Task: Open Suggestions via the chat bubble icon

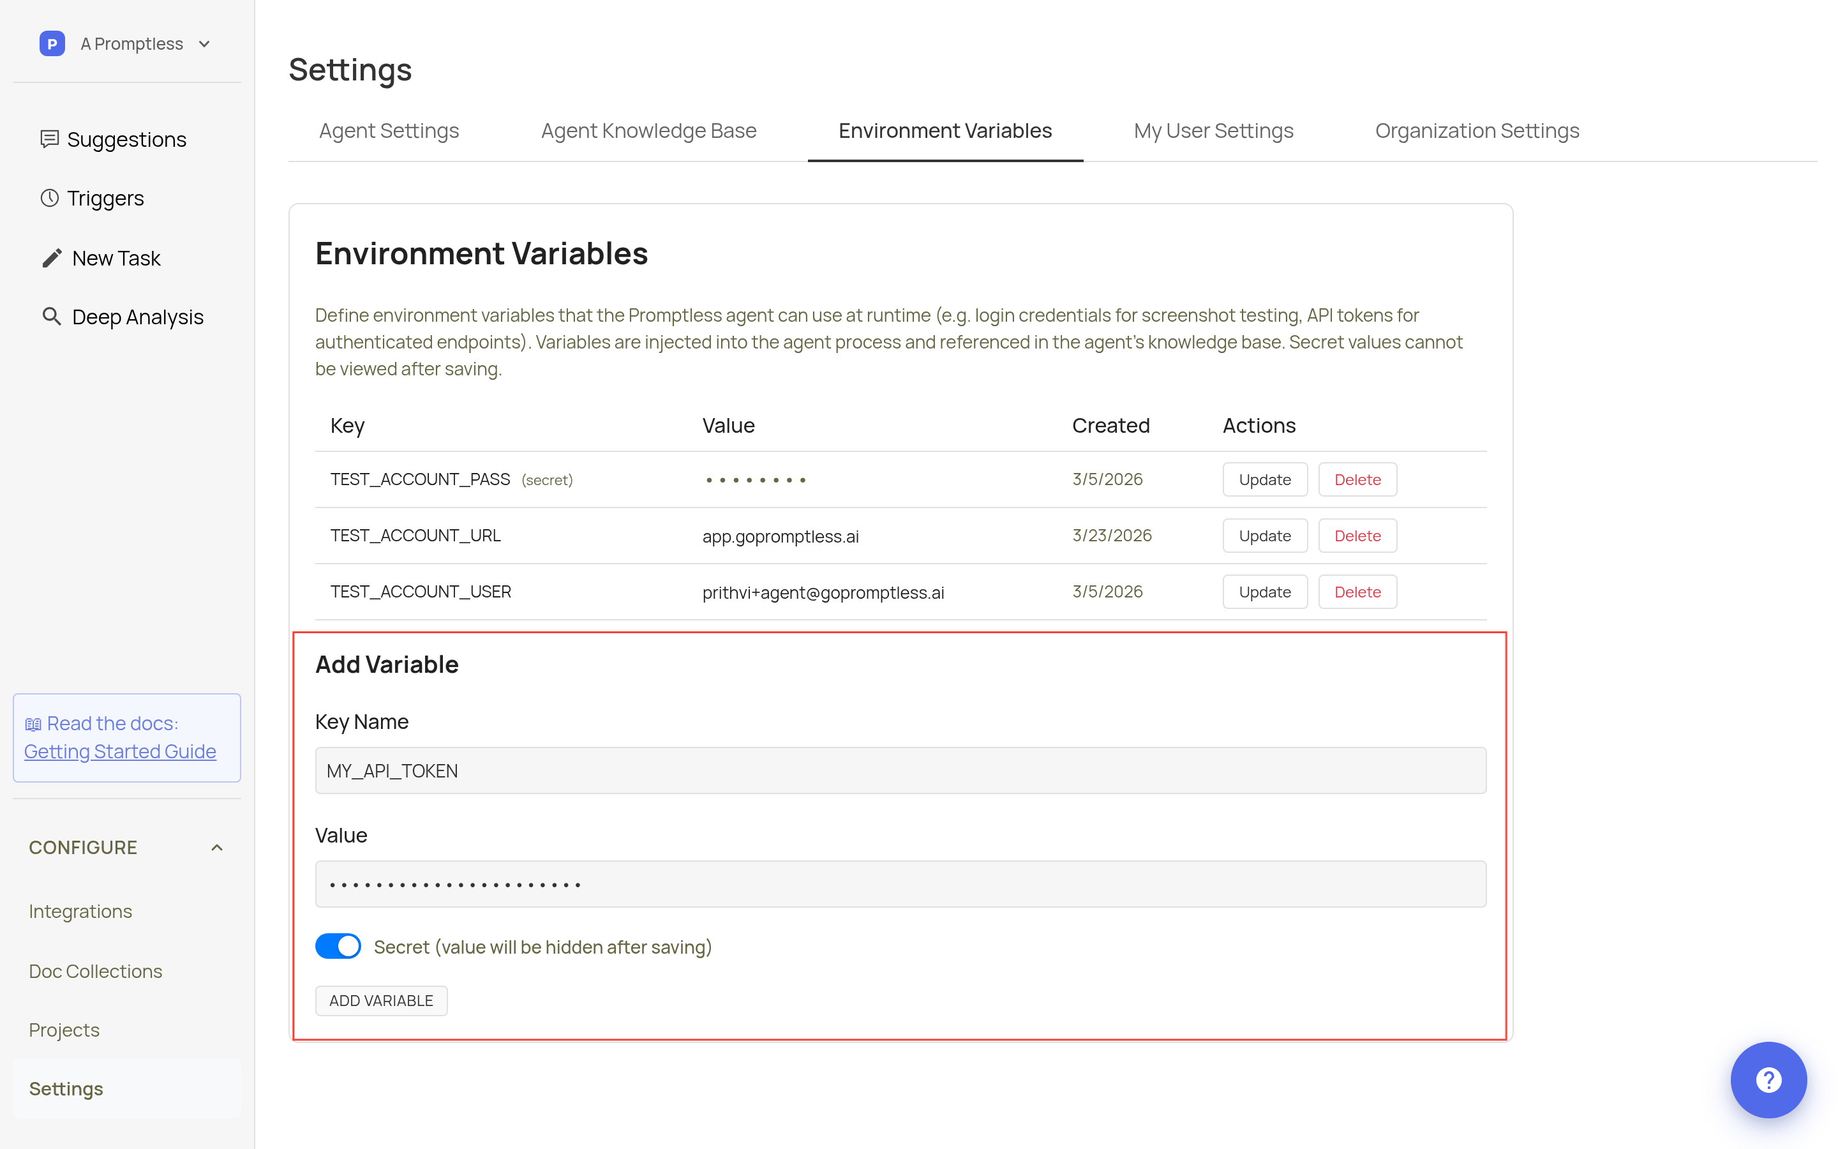Action: (50, 139)
